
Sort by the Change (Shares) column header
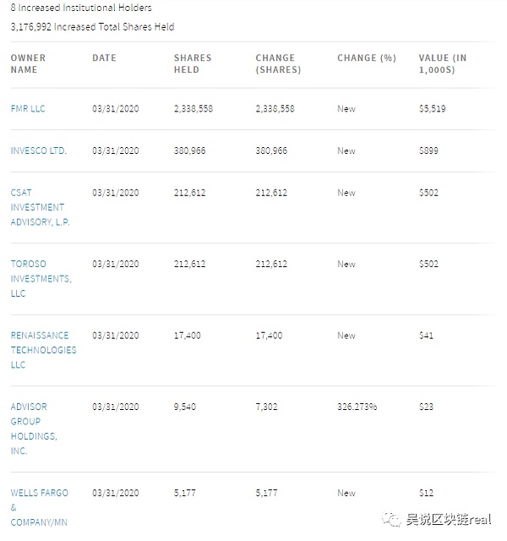pos(278,63)
